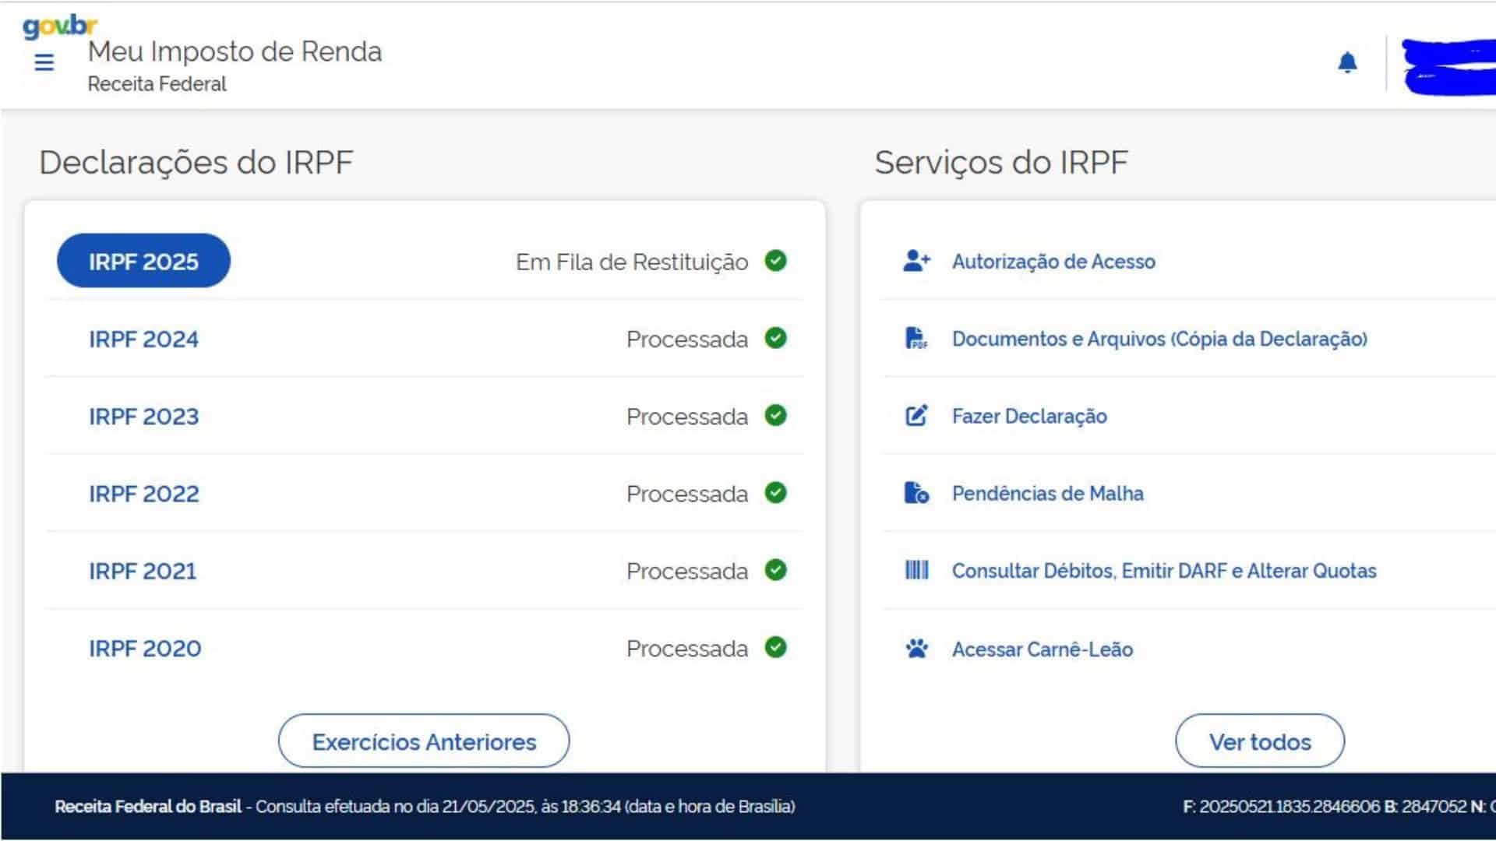Click the gov.br logo
This screenshot has height=841, width=1496.
[x=60, y=26]
